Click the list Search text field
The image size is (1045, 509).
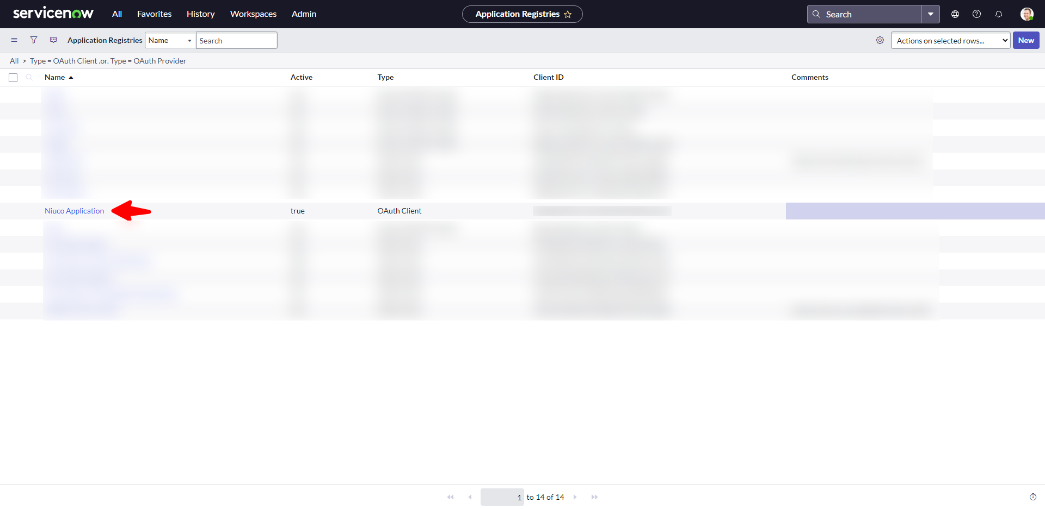pos(237,40)
